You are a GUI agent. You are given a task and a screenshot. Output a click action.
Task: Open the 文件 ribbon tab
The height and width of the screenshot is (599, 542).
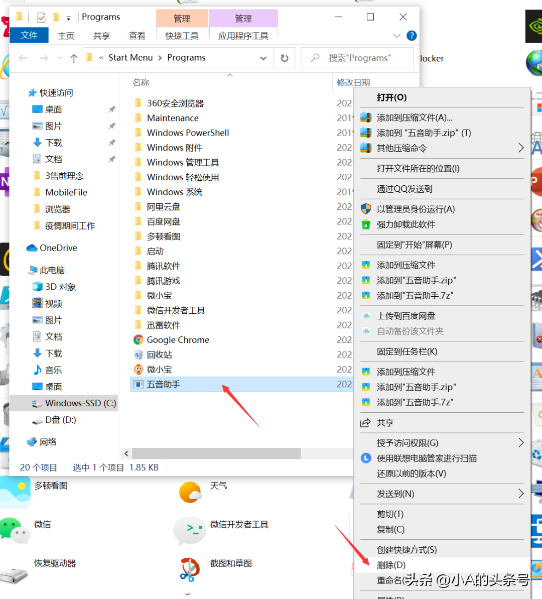click(29, 36)
